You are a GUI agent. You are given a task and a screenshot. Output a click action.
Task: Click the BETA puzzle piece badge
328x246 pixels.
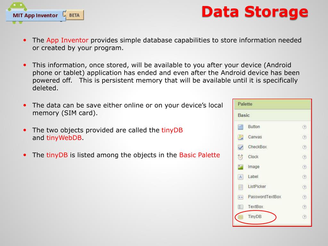pos(74,15)
